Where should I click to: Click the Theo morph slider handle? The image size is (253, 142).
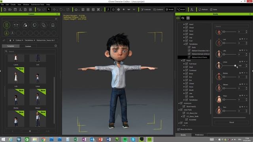coord(224,99)
